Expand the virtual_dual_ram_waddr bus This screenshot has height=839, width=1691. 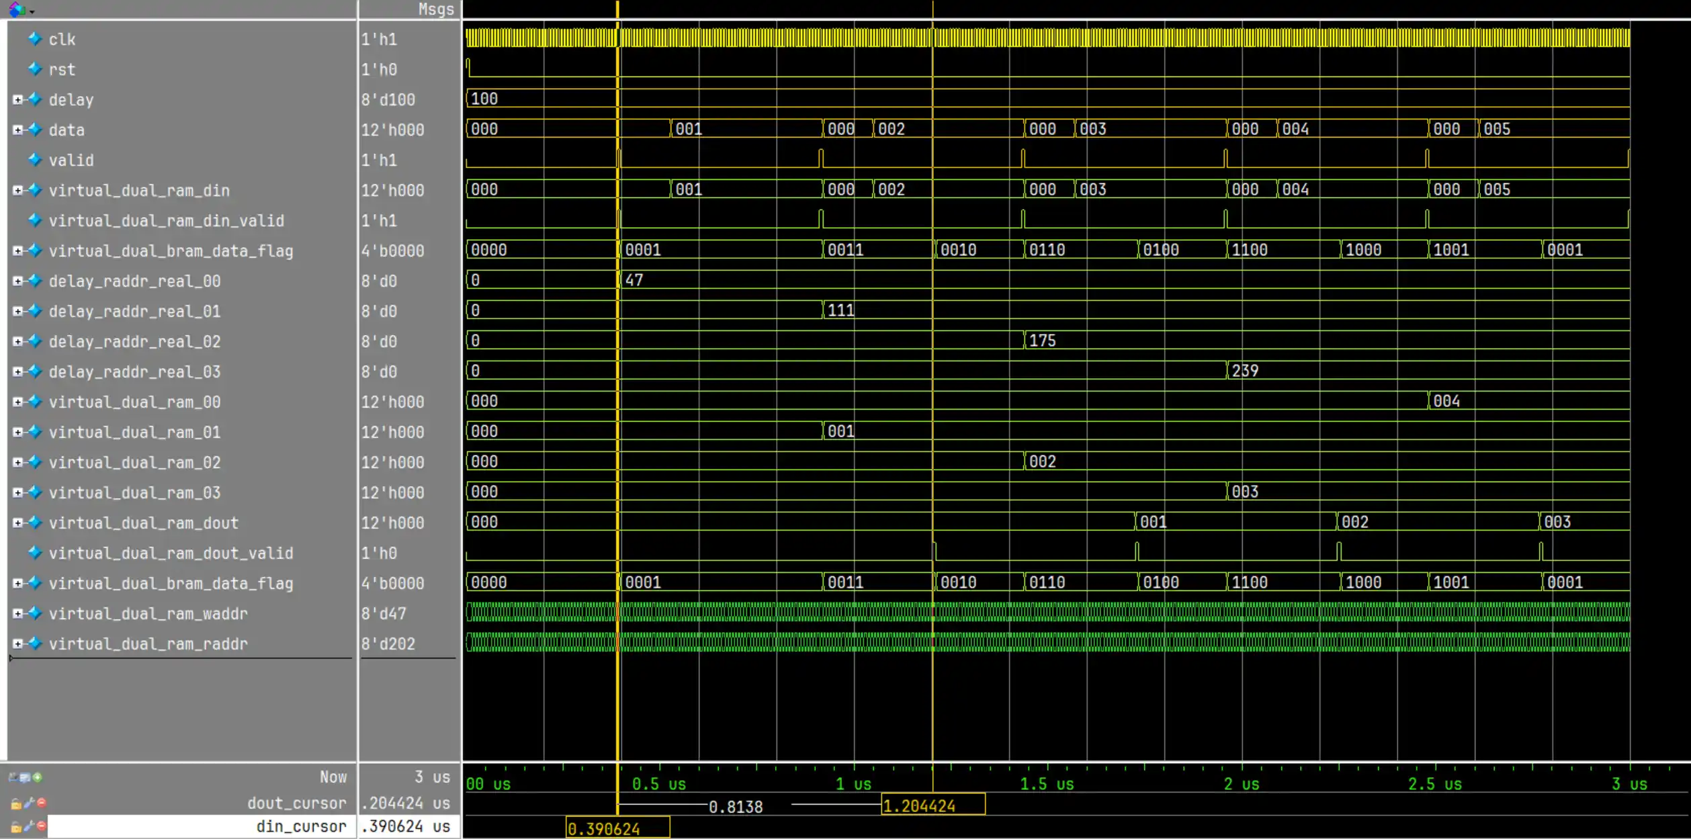coord(17,613)
